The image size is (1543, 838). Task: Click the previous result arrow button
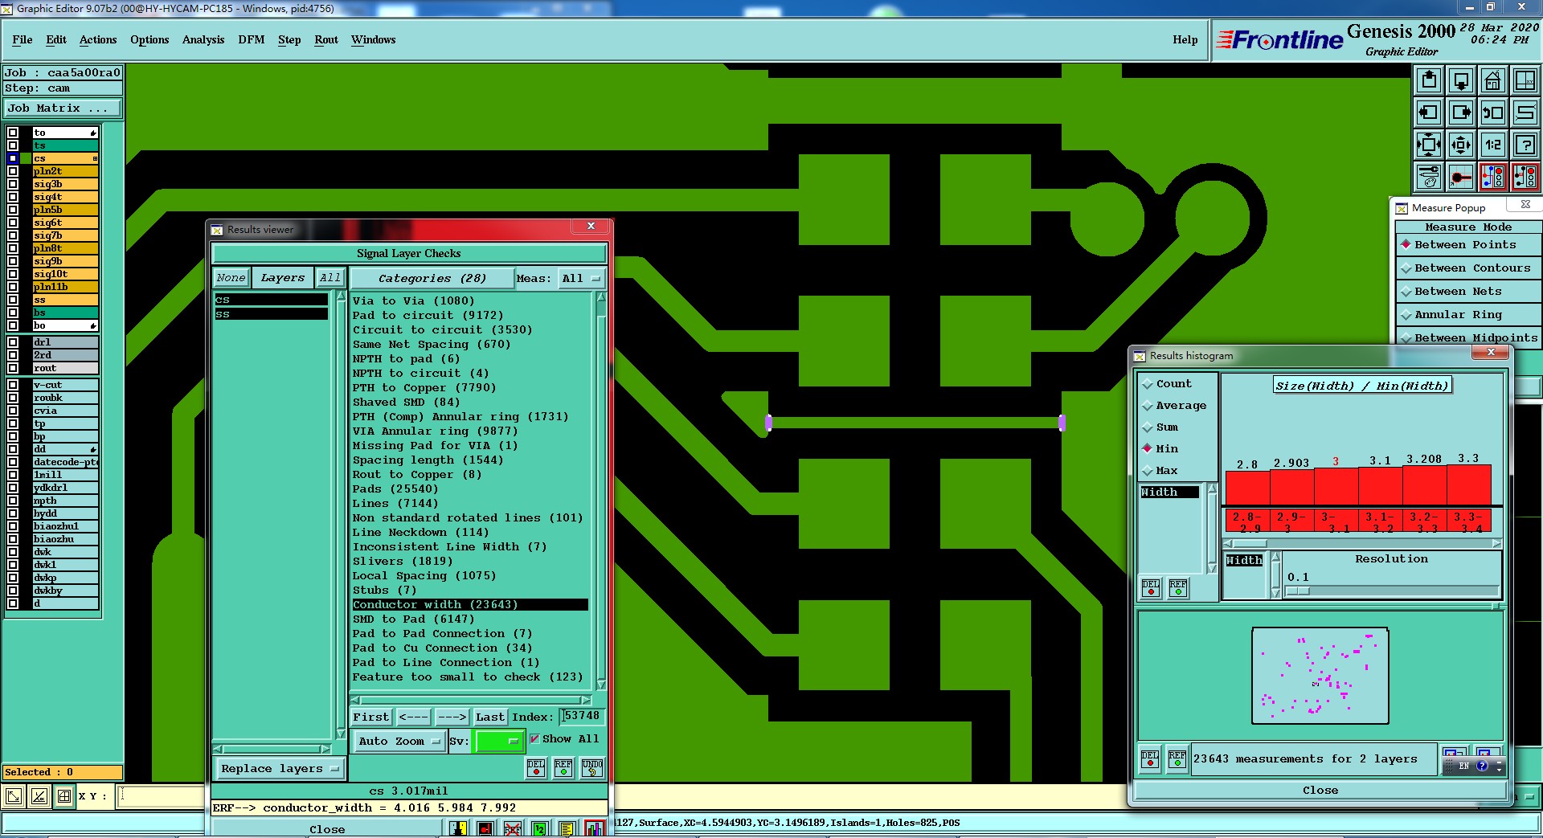pos(413,717)
